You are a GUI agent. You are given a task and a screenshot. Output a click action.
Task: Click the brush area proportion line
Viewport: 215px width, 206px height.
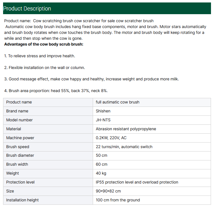(x=56, y=91)
